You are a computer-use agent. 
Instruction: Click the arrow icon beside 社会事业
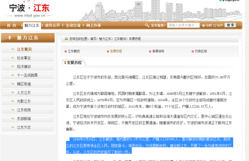pyautogui.click(x=12, y=58)
